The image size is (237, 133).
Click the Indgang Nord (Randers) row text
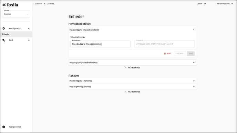click(x=80, y=87)
